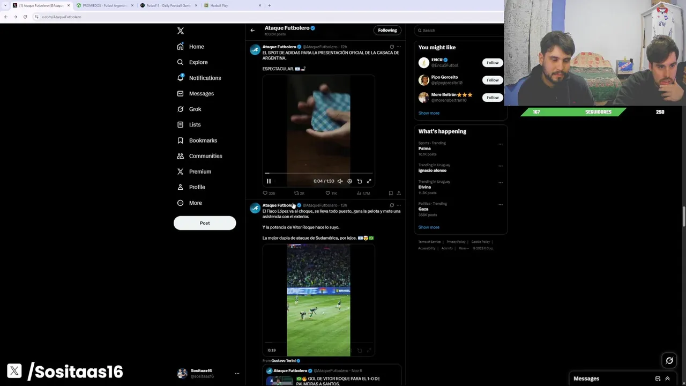This screenshot has width=686, height=386.
Task: Seek on the Adidas video progress bar
Action: (x=318, y=173)
